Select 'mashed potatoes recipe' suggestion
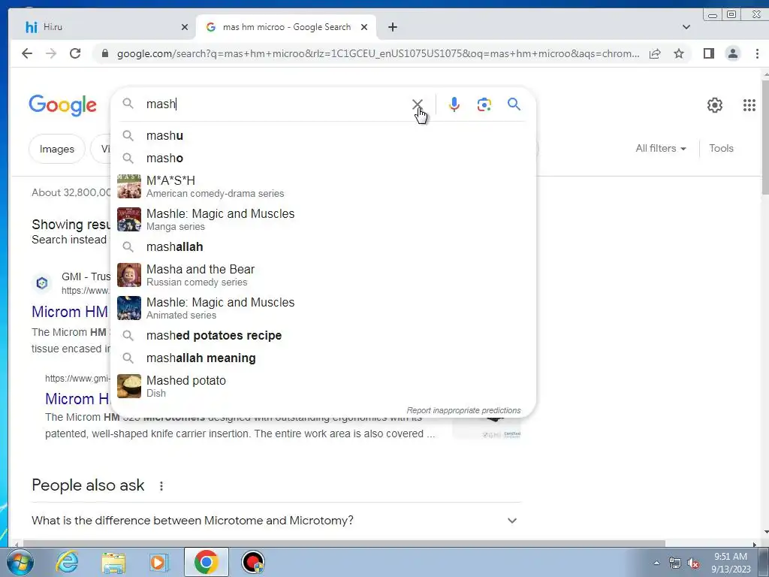This screenshot has width=769, height=577. point(323,336)
